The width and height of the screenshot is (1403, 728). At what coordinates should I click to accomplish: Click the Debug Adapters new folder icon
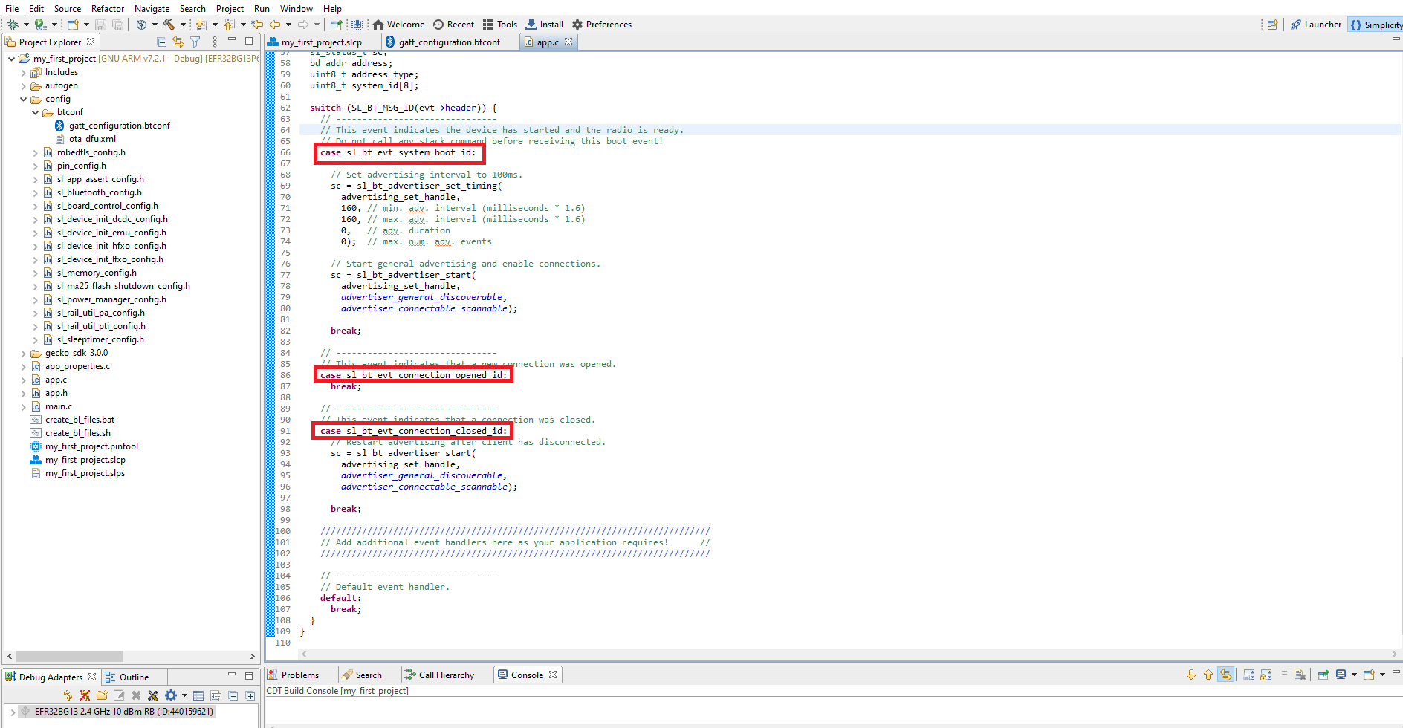(102, 696)
